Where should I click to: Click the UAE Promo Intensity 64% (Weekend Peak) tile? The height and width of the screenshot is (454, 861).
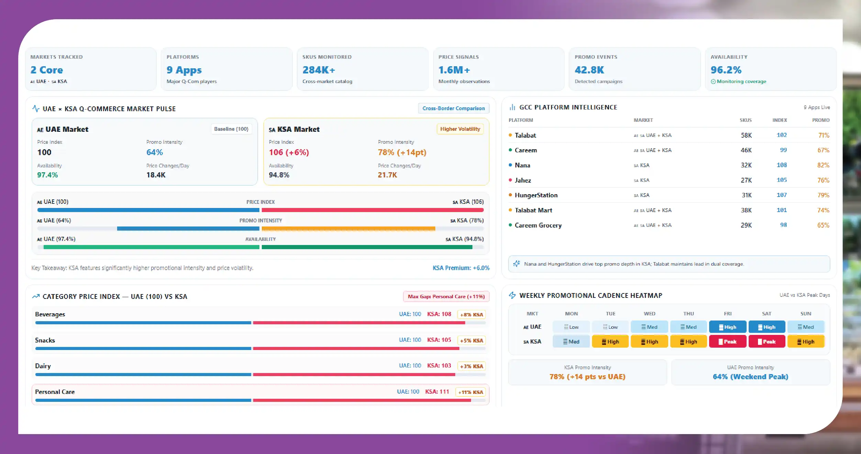pos(751,372)
